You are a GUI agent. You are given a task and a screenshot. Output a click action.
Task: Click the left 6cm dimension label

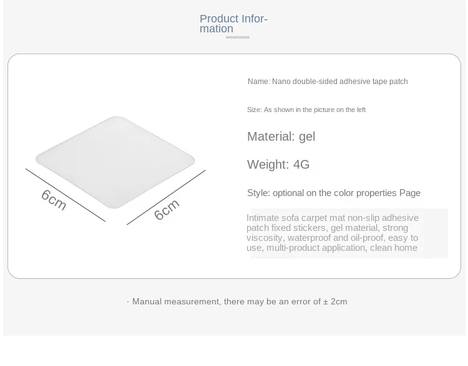pyautogui.click(x=54, y=199)
